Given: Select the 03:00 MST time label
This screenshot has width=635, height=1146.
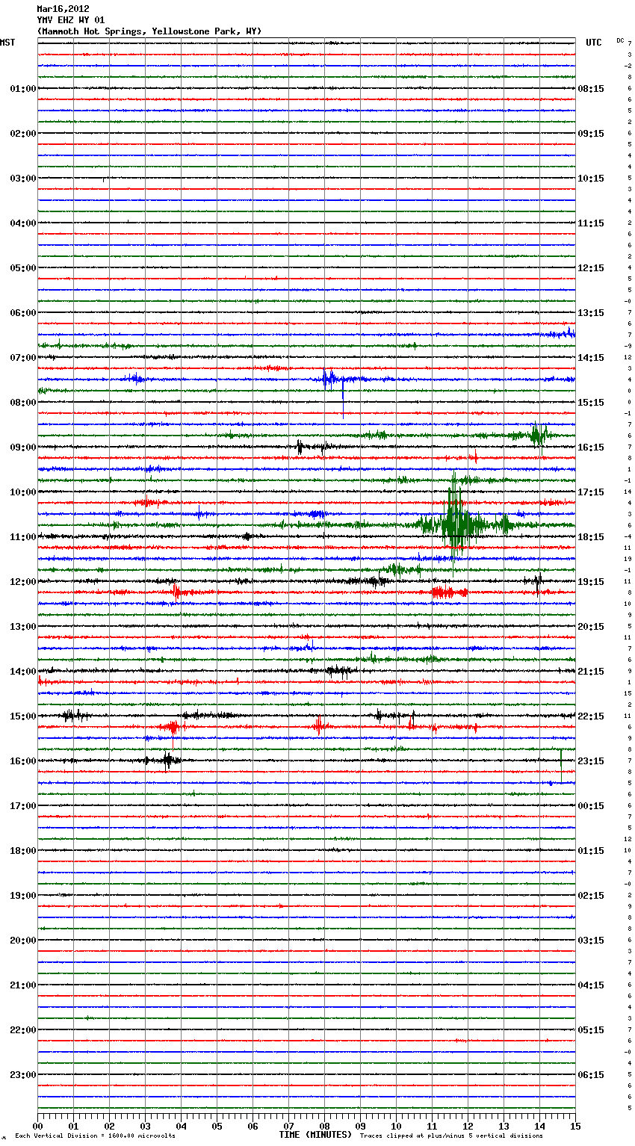Looking at the screenshot, I should coord(22,179).
